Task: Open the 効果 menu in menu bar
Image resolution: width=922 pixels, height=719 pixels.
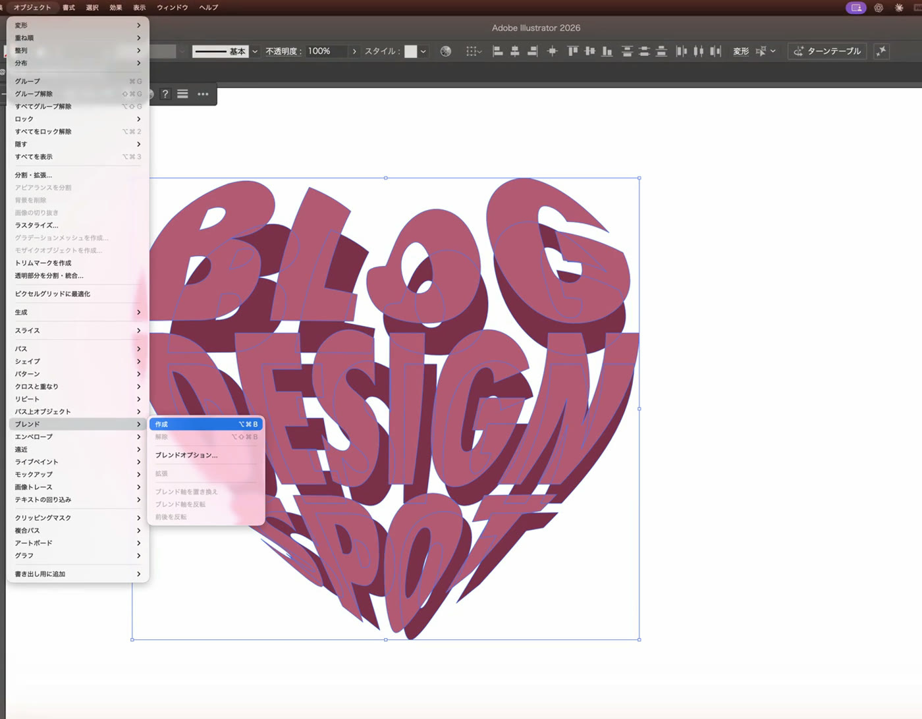Action: coord(116,7)
